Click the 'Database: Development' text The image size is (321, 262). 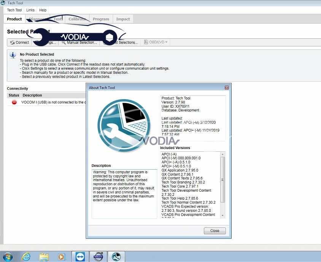click(180, 110)
